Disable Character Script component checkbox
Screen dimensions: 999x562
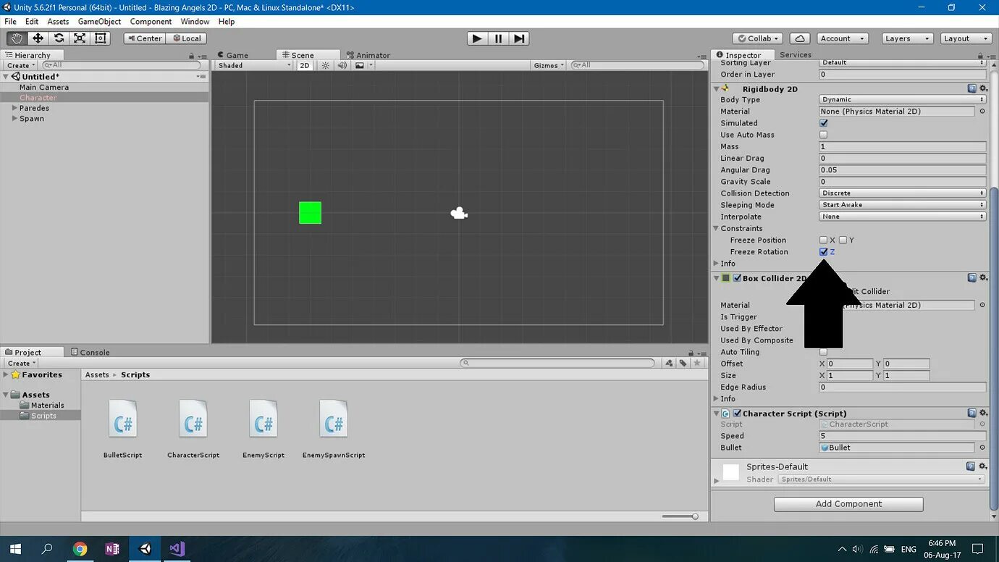[x=737, y=414]
